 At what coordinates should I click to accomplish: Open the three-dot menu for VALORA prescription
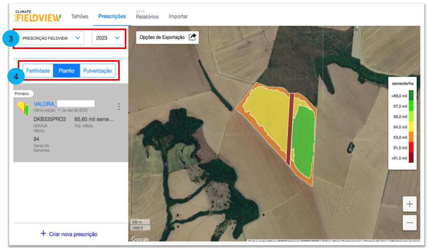pyautogui.click(x=119, y=106)
